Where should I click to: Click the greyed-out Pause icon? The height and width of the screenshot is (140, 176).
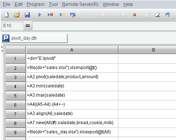[x=114, y=15]
